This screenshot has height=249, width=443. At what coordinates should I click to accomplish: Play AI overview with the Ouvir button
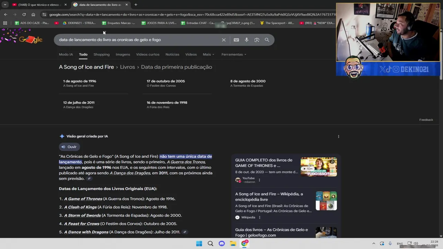(x=69, y=147)
